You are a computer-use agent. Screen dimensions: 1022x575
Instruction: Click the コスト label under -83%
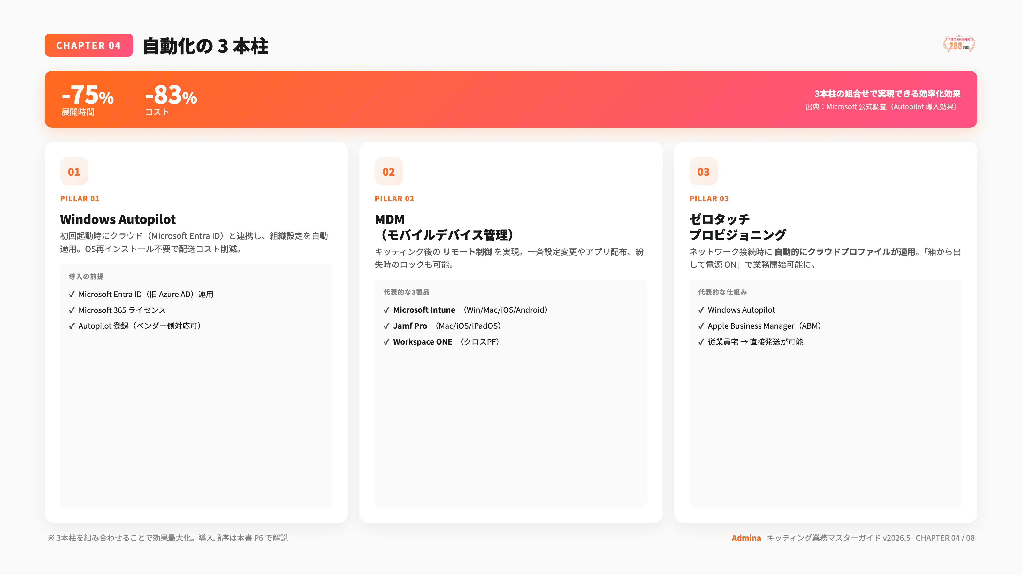pos(157,112)
